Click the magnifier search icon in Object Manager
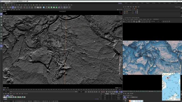 [175, 7]
